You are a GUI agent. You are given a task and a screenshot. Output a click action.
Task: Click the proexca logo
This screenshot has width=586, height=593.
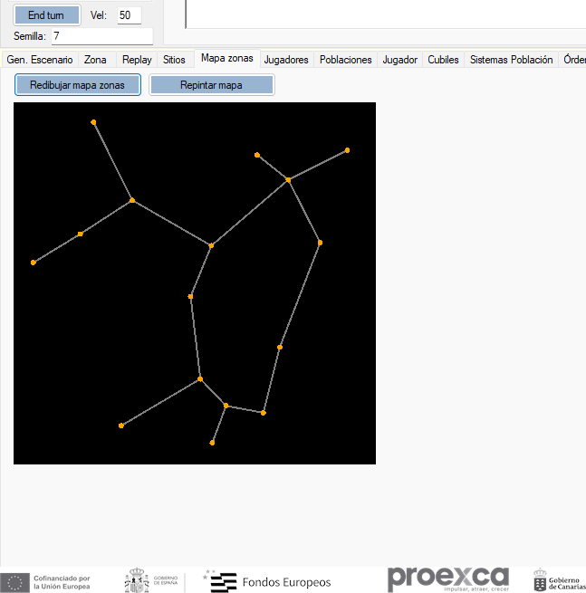(x=448, y=579)
